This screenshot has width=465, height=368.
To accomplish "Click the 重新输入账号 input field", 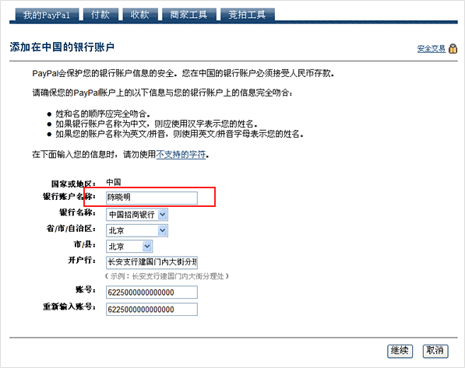I will click(x=152, y=310).
